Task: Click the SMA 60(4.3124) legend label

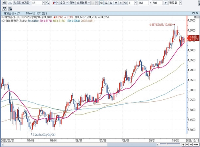Action: (59, 21)
